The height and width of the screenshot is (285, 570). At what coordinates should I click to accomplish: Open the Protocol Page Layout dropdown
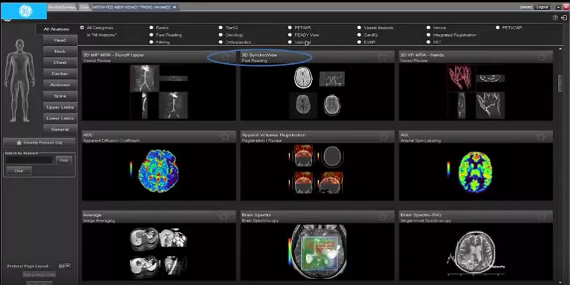(x=65, y=266)
